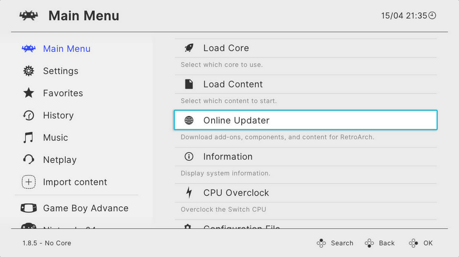Click the clock icon beside the time

432,15
